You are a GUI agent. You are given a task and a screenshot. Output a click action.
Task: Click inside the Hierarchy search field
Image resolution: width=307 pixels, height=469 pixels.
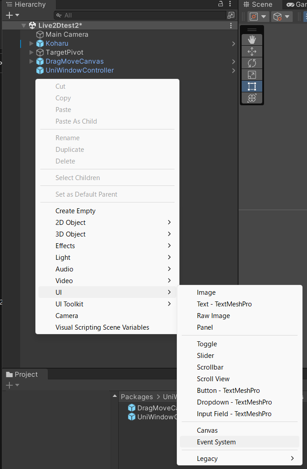click(134, 15)
